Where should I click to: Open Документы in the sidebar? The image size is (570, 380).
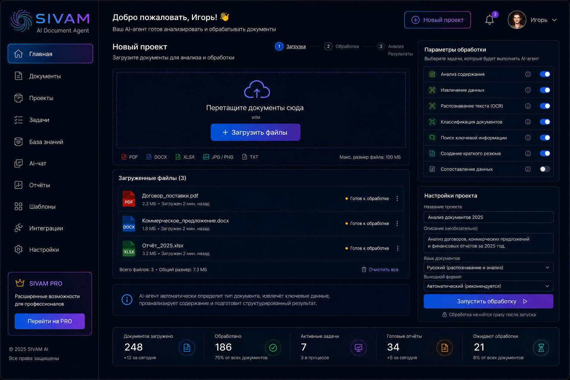pos(50,76)
